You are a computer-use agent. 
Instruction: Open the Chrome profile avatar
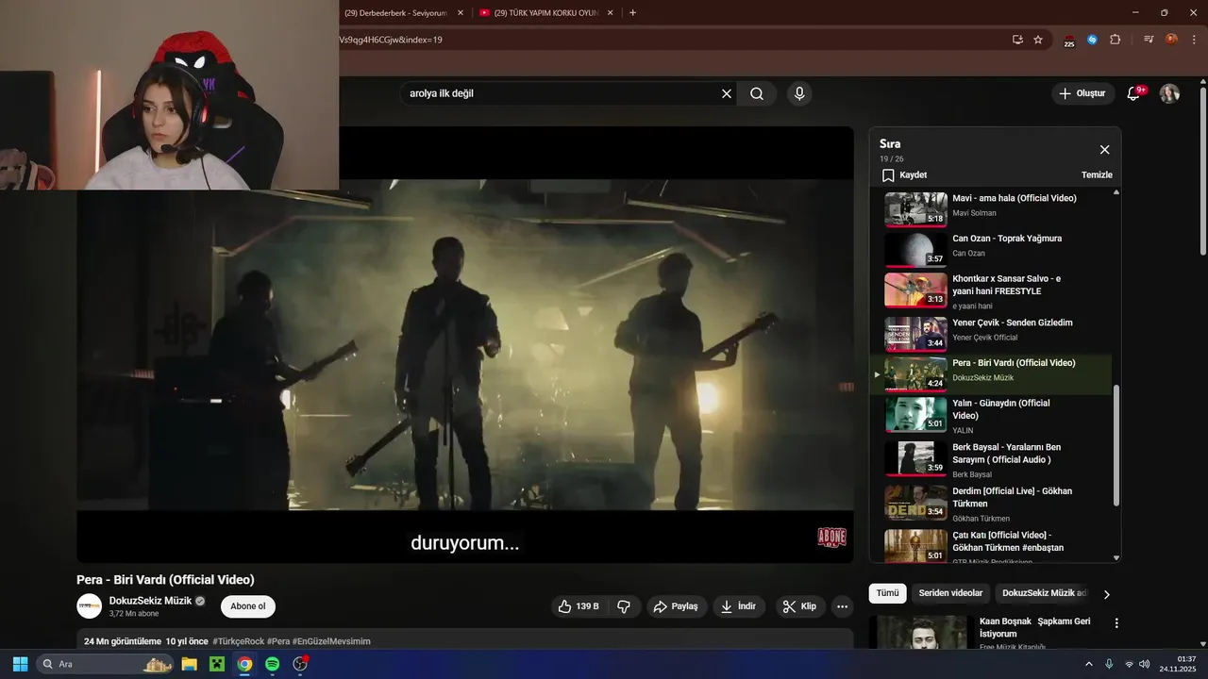pos(1171,40)
